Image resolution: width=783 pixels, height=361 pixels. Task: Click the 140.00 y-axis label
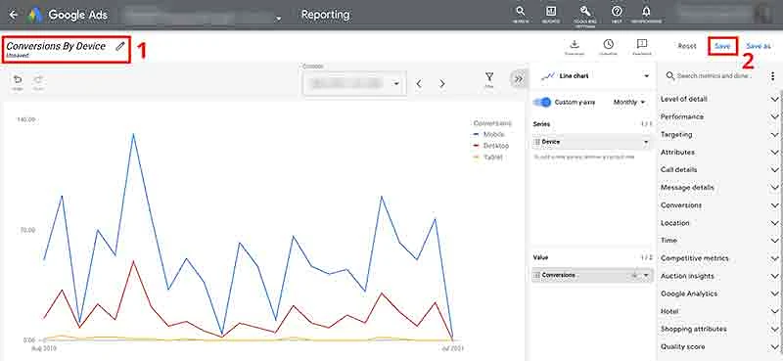click(26, 119)
